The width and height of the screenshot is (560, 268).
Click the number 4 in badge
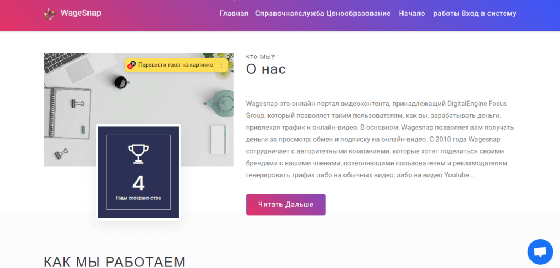click(x=138, y=183)
